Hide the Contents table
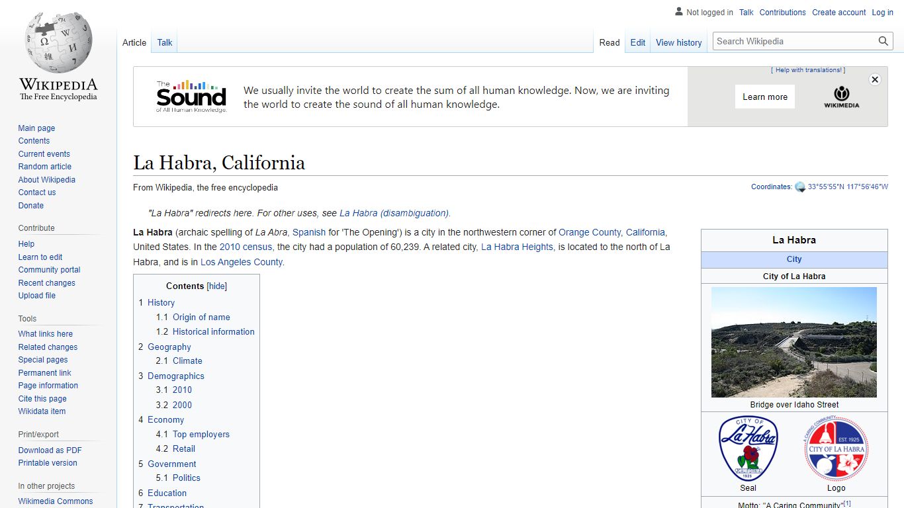The height and width of the screenshot is (508, 904). (x=217, y=286)
